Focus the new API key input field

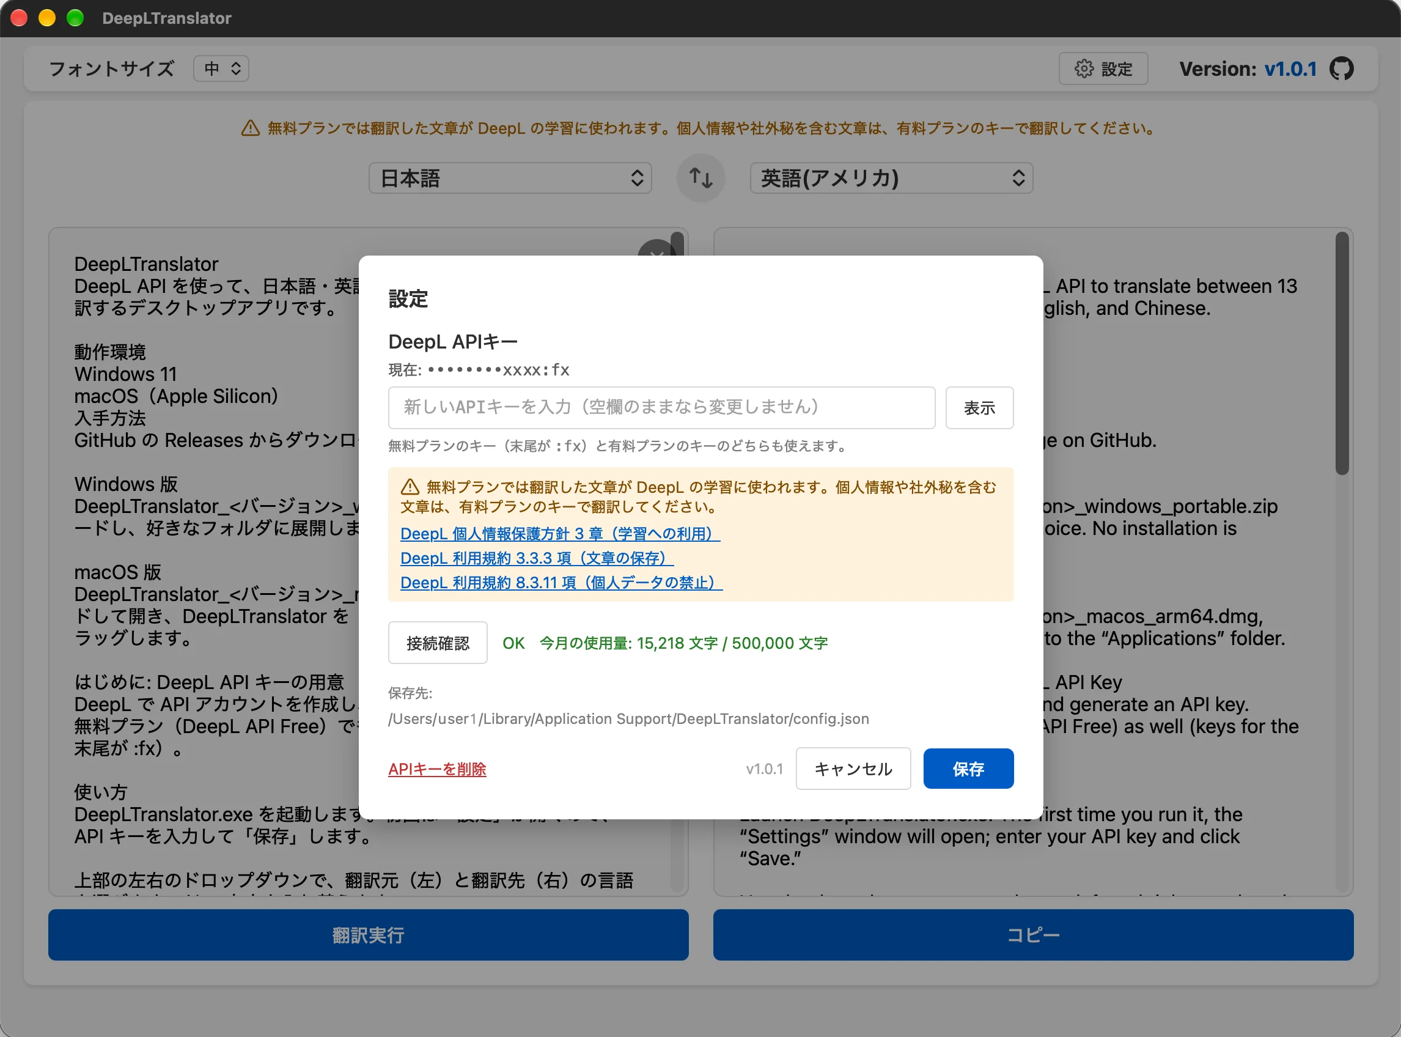[661, 407]
